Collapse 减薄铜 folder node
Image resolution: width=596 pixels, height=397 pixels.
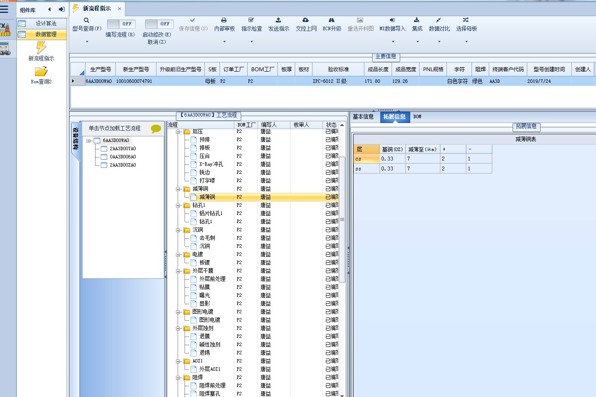click(178, 189)
